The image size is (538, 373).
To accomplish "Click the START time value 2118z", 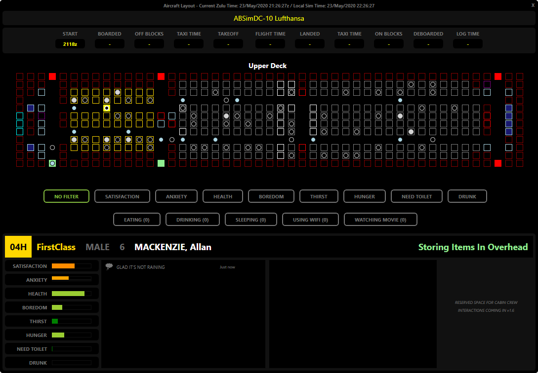I will (x=70, y=44).
